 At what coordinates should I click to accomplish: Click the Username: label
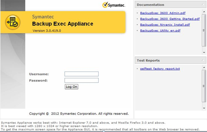pyautogui.click(x=39, y=74)
